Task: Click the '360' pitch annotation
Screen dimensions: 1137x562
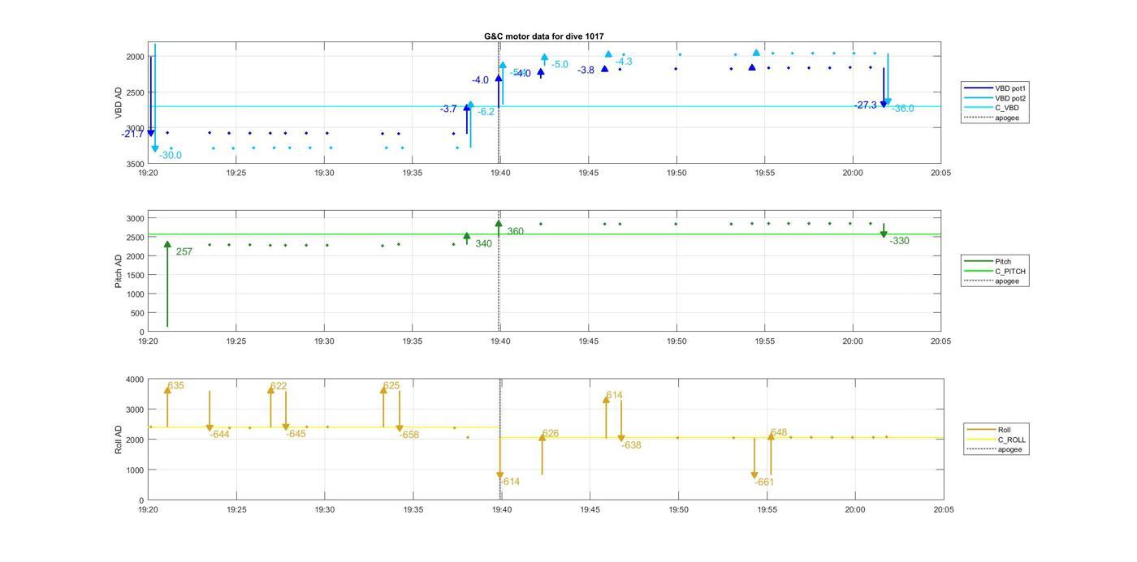Action: click(x=515, y=232)
